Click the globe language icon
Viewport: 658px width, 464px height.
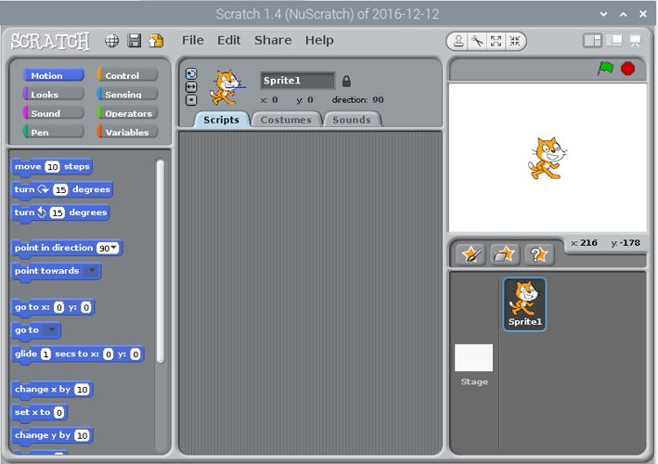click(x=111, y=41)
